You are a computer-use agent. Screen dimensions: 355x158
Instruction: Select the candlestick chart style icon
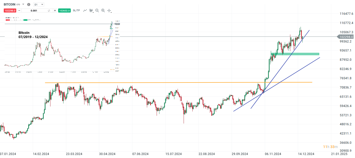click(91, 10)
